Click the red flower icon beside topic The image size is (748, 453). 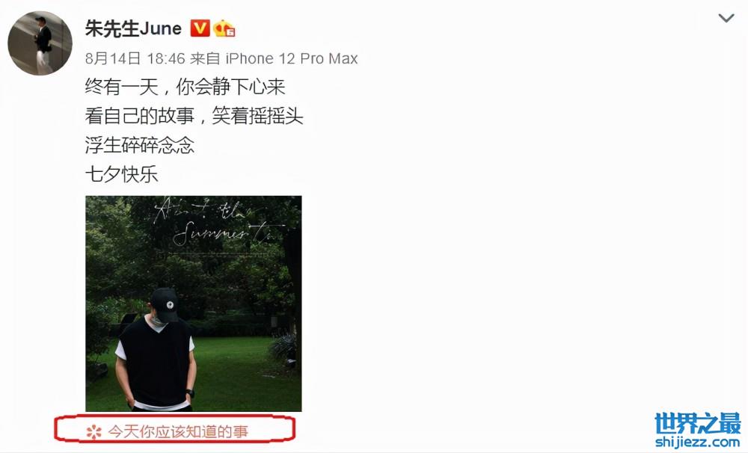94,432
